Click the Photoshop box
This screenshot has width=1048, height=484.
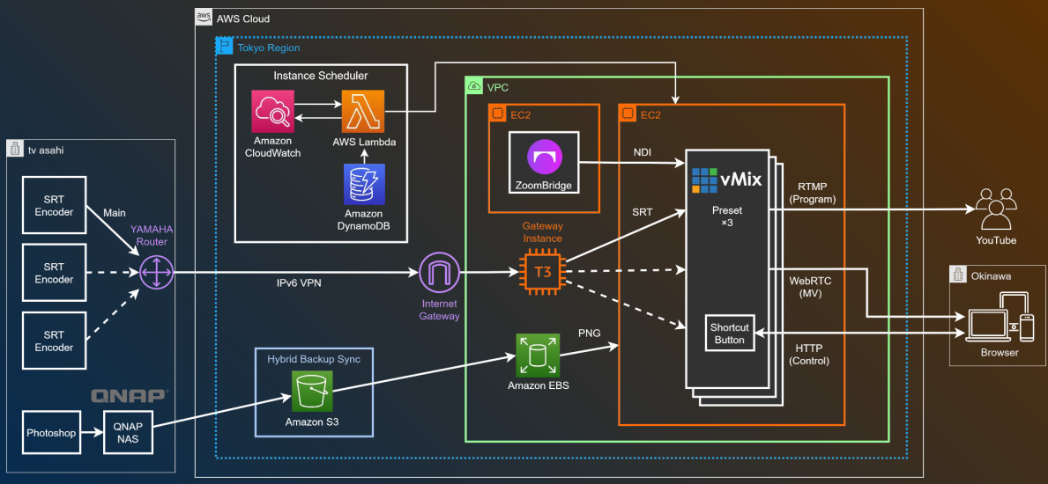[x=49, y=433]
